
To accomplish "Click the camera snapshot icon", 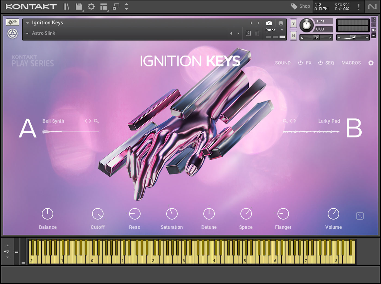I will coord(269,23).
